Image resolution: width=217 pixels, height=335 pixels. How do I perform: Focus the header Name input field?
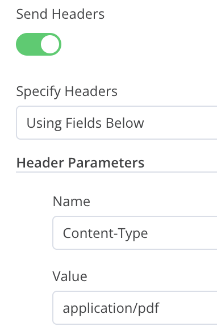(135, 233)
